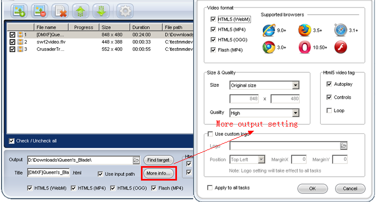376x202 pixels.
Task: Select the duration 00:24:00 cell
Action: [141, 35]
